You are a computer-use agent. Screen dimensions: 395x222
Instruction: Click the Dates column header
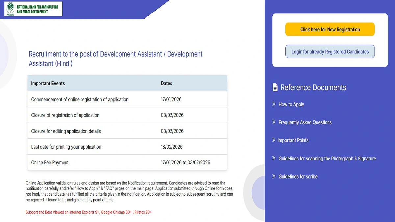(166, 83)
